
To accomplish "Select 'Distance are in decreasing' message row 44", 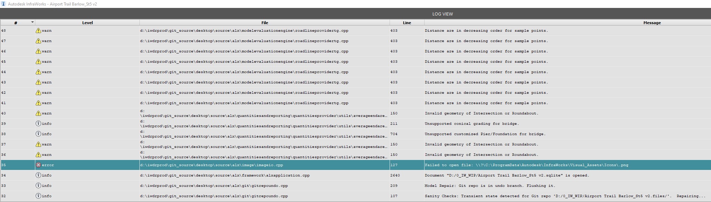I will tap(486, 72).
